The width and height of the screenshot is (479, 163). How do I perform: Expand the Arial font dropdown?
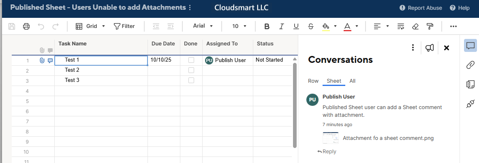(203, 26)
